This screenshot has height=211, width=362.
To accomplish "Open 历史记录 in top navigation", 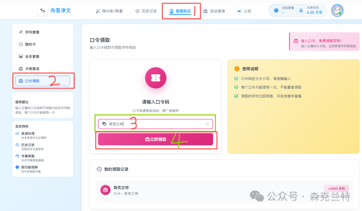I will click(146, 11).
